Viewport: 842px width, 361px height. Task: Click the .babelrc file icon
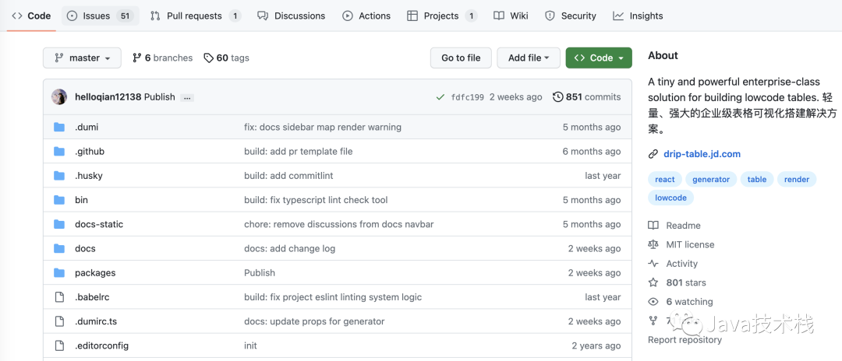point(59,297)
